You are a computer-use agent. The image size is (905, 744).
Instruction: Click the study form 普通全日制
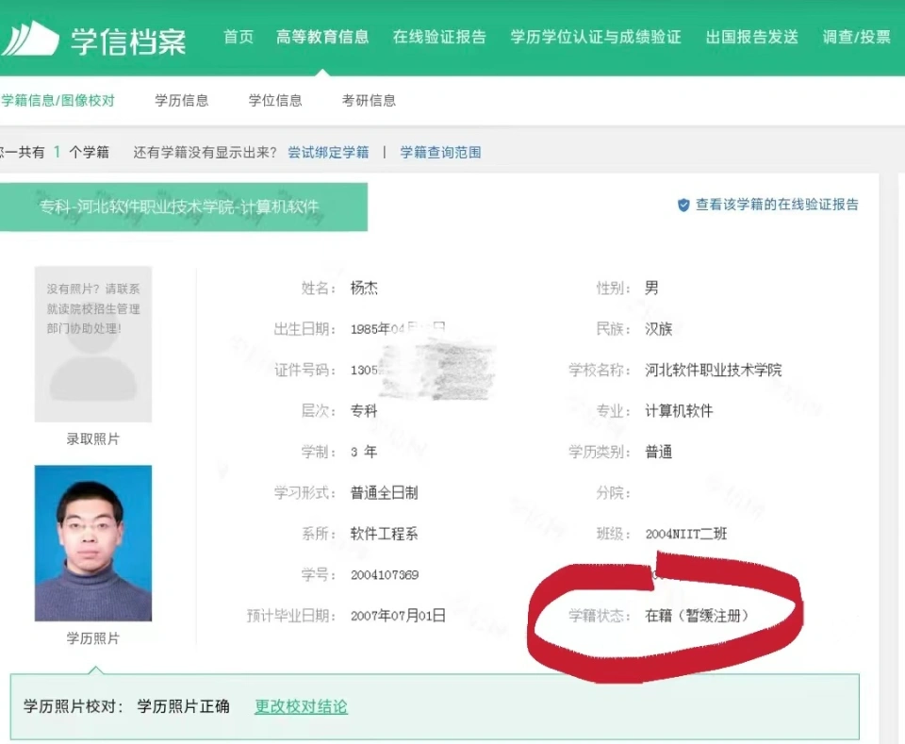(384, 493)
